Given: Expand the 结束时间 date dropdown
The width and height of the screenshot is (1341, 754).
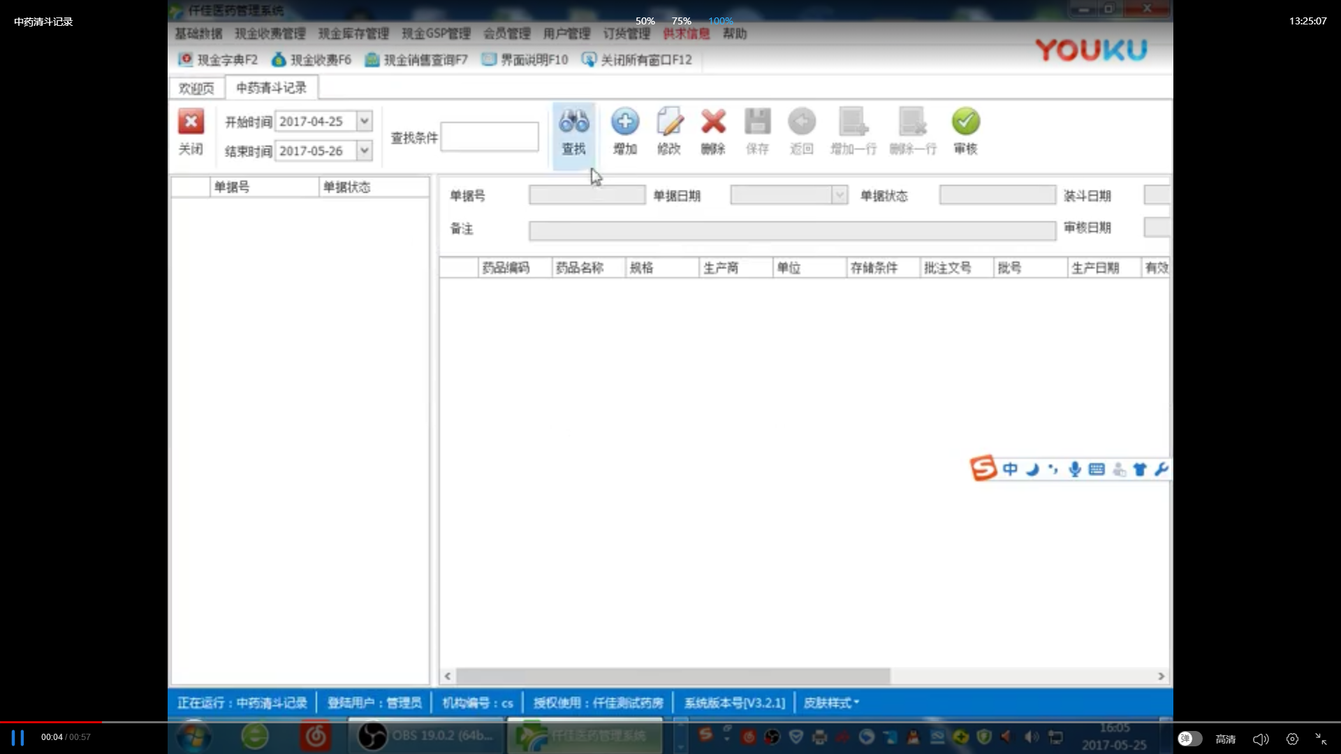Looking at the screenshot, I should click(x=364, y=150).
